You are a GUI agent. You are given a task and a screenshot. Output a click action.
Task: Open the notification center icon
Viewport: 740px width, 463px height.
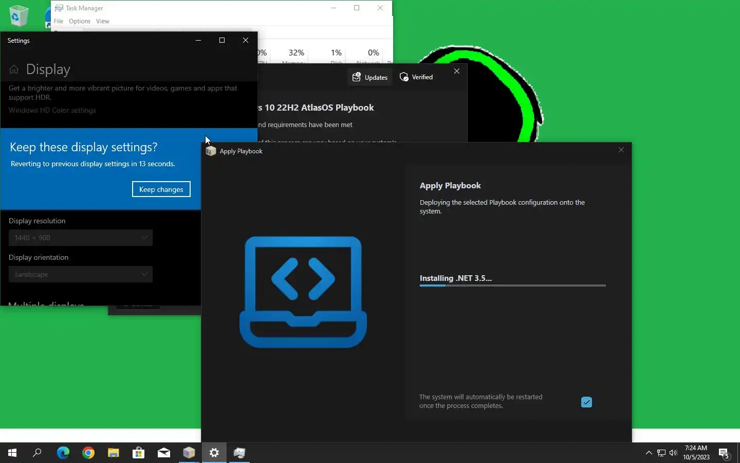[725, 453]
